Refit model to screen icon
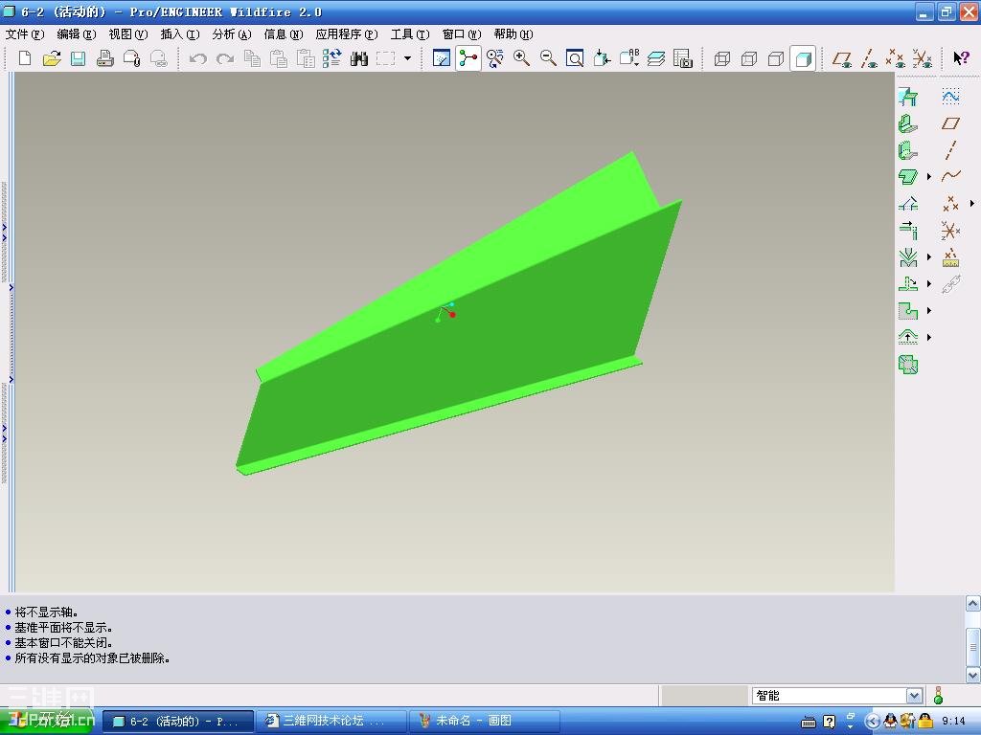The height and width of the screenshot is (735, 981). [x=575, y=58]
